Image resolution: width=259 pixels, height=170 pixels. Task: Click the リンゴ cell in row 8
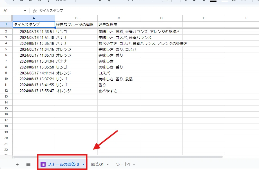click(76, 67)
